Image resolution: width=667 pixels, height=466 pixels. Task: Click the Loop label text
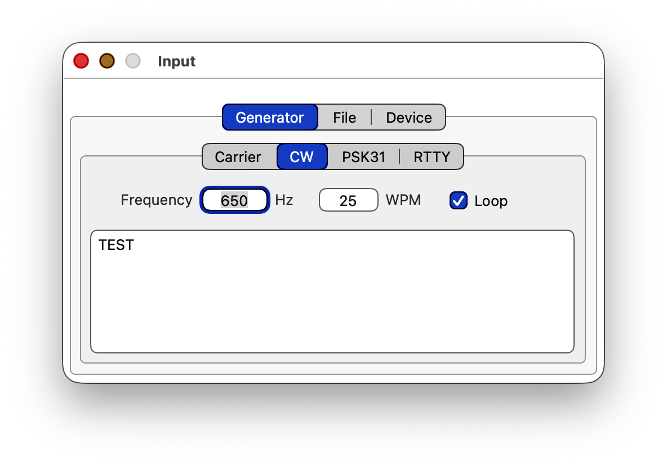tap(491, 201)
